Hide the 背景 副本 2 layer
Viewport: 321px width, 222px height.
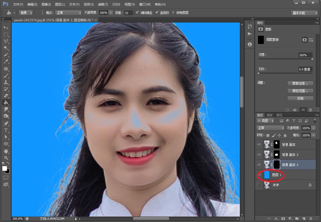259,155
